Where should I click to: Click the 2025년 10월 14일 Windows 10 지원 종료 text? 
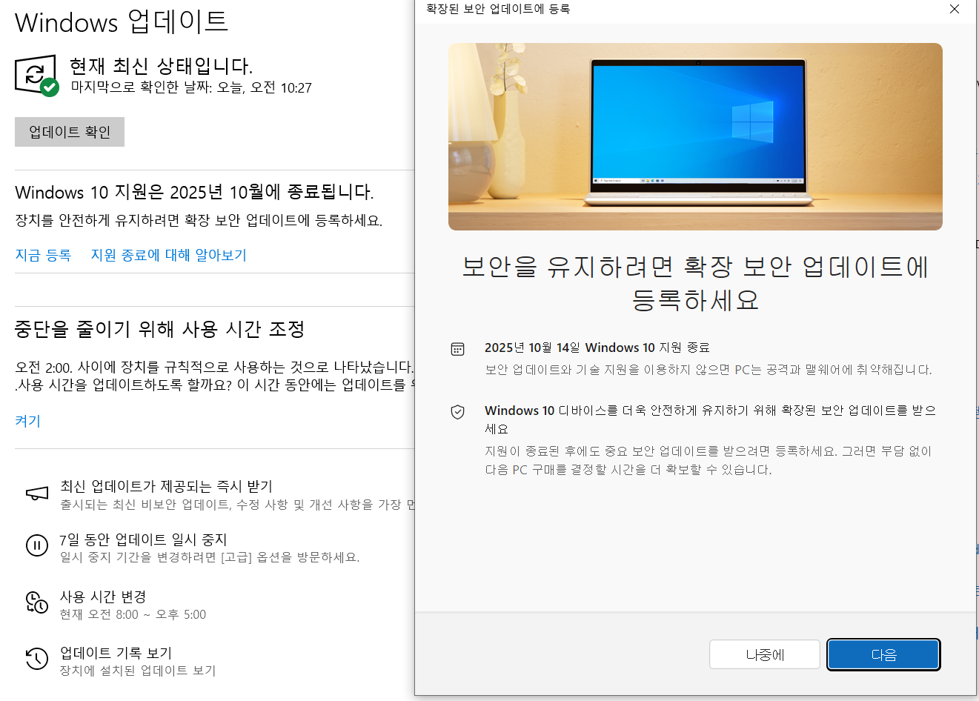click(x=597, y=348)
